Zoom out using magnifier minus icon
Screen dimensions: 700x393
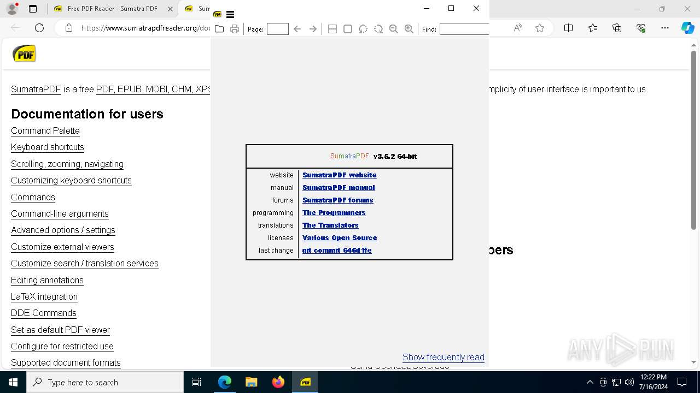[x=394, y=29]
